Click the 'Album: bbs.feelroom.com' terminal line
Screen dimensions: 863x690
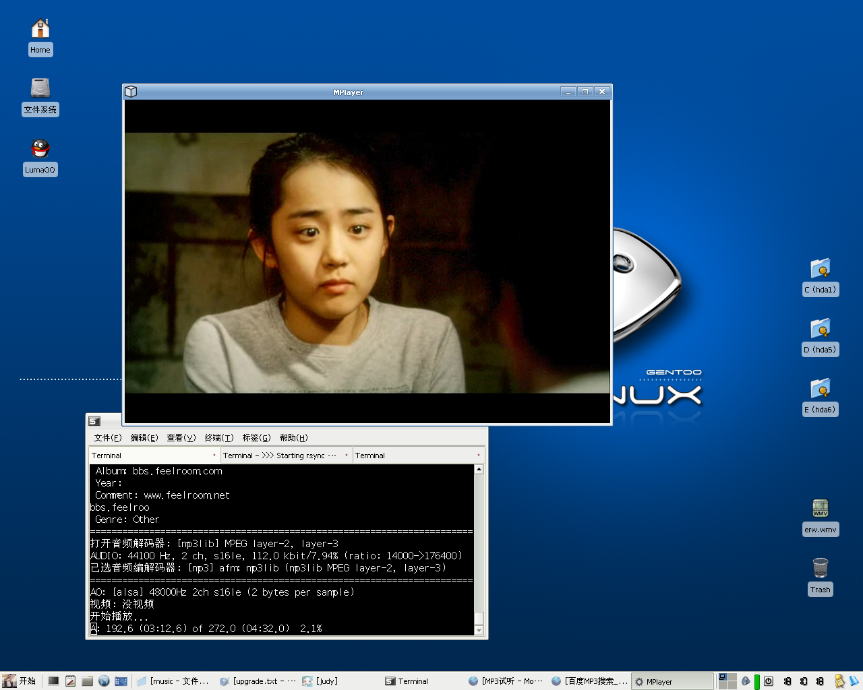click(x=158, y=471)
